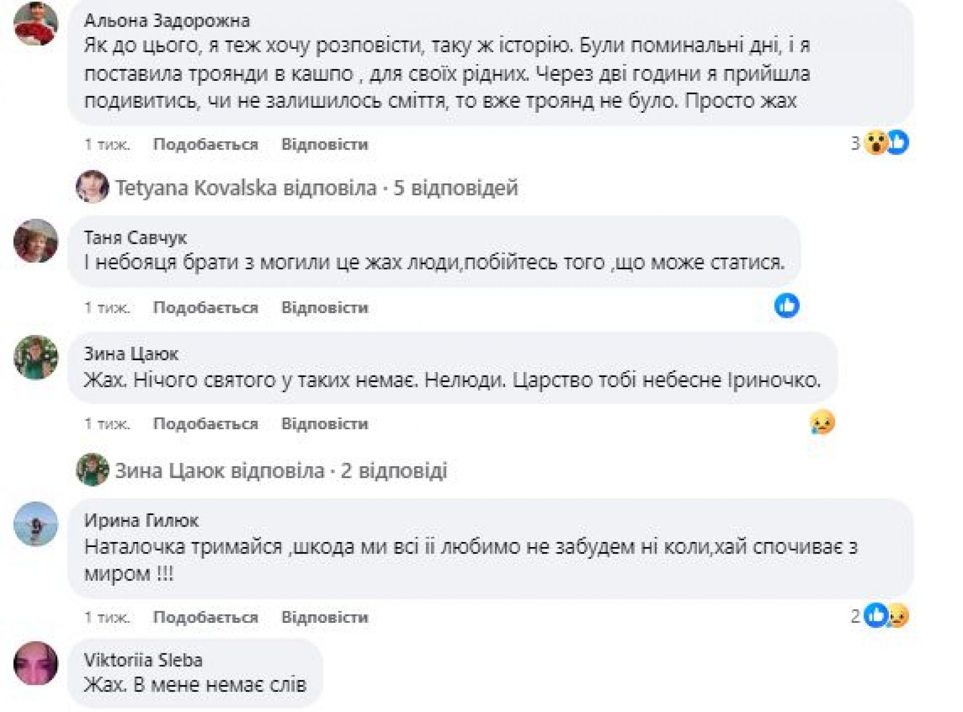
Task: Click the crying reaction on Зина Цаюк's comment
Action: tap(822, 422)
